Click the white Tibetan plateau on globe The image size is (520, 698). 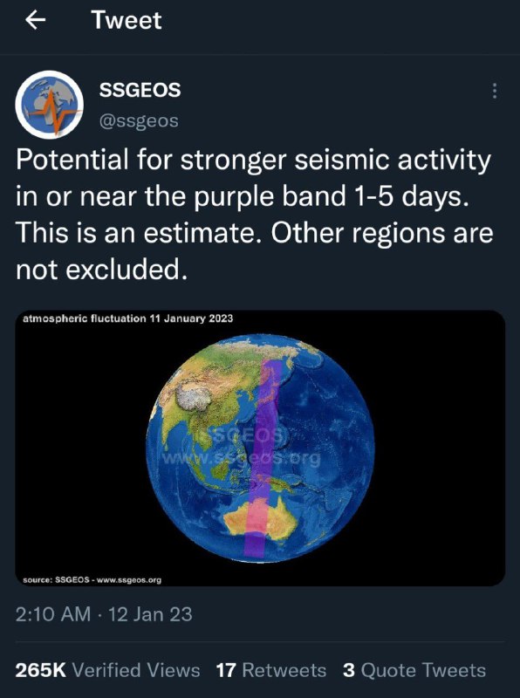(193, 398)
